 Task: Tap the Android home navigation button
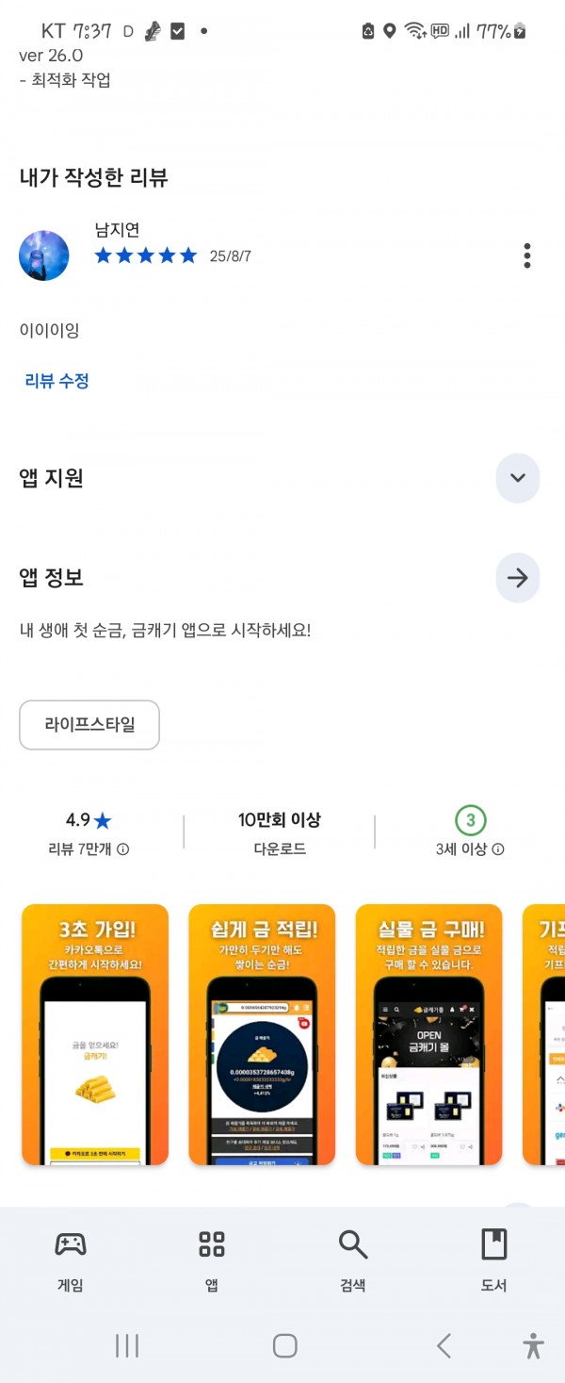284,1345
